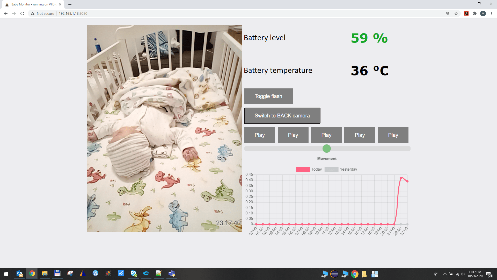Launch Skype from the taskbar
The height and width of the screenshot is (280, 497).
click(133, 274)
